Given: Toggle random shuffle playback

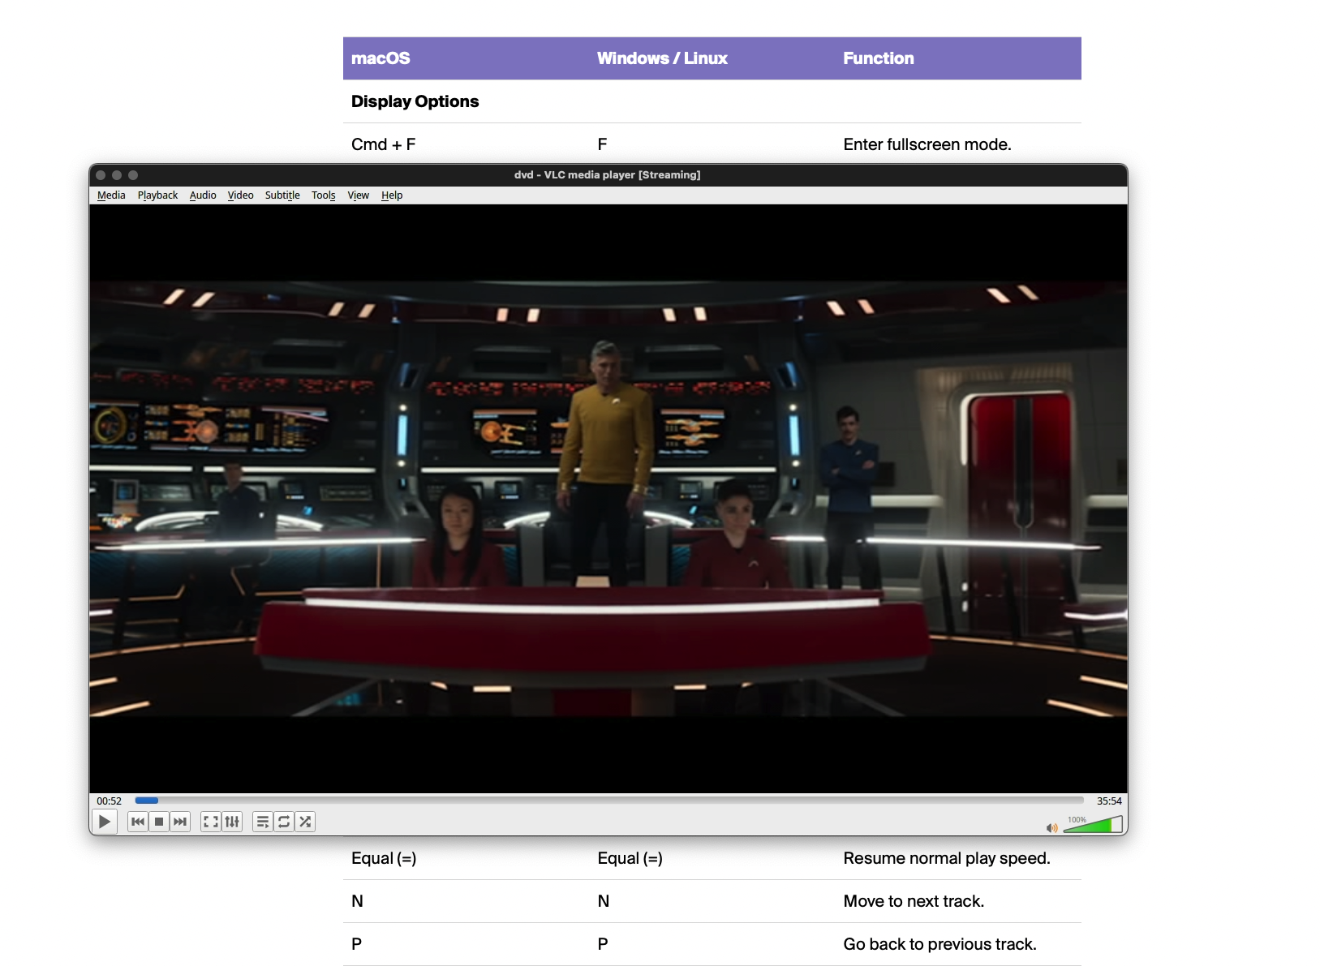Looking at the screenshot, I should tap(305, 822).
